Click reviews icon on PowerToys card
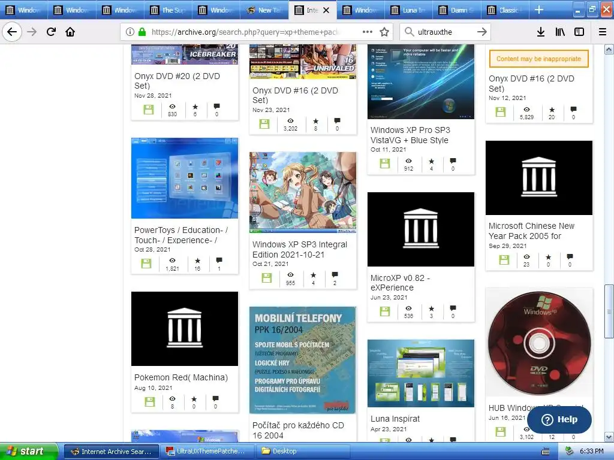This screenshot has height=460, width=614. (219, 260)
